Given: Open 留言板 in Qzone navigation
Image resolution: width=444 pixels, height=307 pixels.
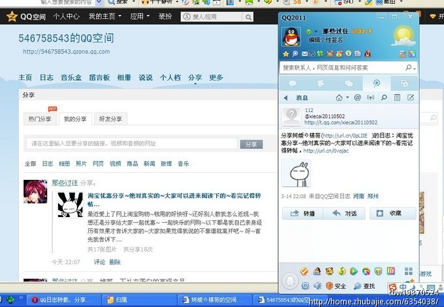Looking at the screenshot, I should tap(99, 78).
